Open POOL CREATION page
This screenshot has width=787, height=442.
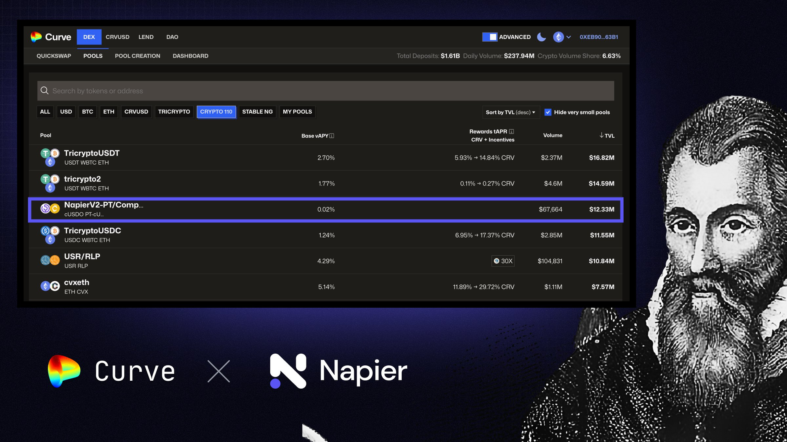pyautogui.click(x=137, y=56)
